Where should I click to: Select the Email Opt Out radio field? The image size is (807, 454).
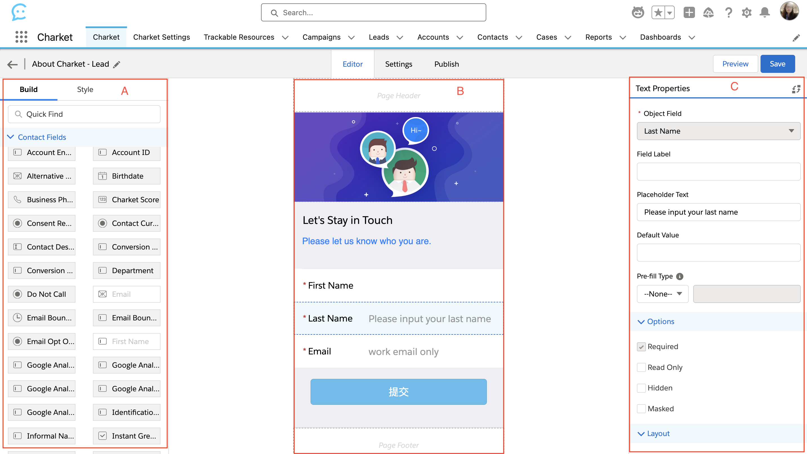[x=42, y=341]
